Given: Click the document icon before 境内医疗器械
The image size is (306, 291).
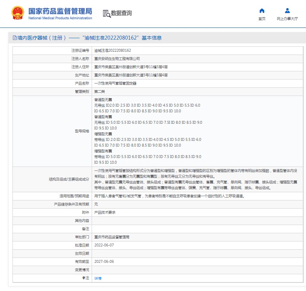Looking at the screenshot, I should click(x=15, y=38).
